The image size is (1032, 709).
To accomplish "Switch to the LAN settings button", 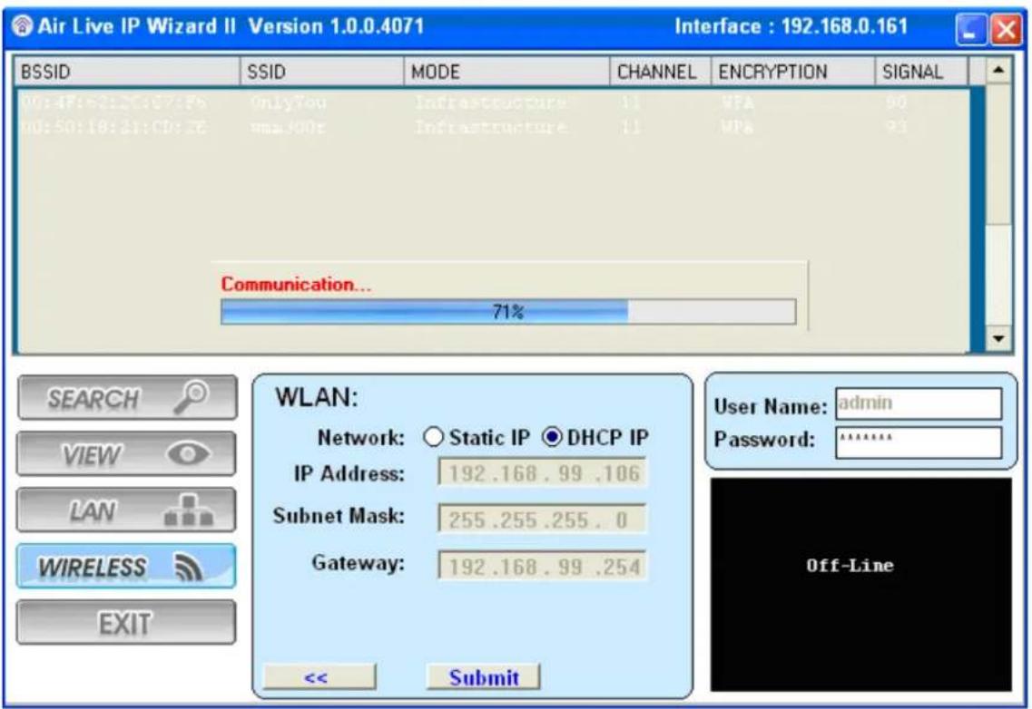I will point(126,510).
